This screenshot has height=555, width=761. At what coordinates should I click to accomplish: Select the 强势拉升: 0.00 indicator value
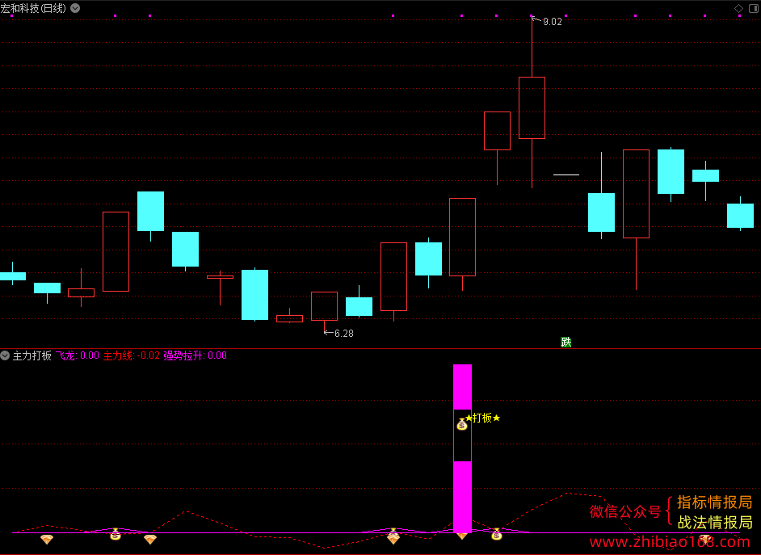[196, 355]
